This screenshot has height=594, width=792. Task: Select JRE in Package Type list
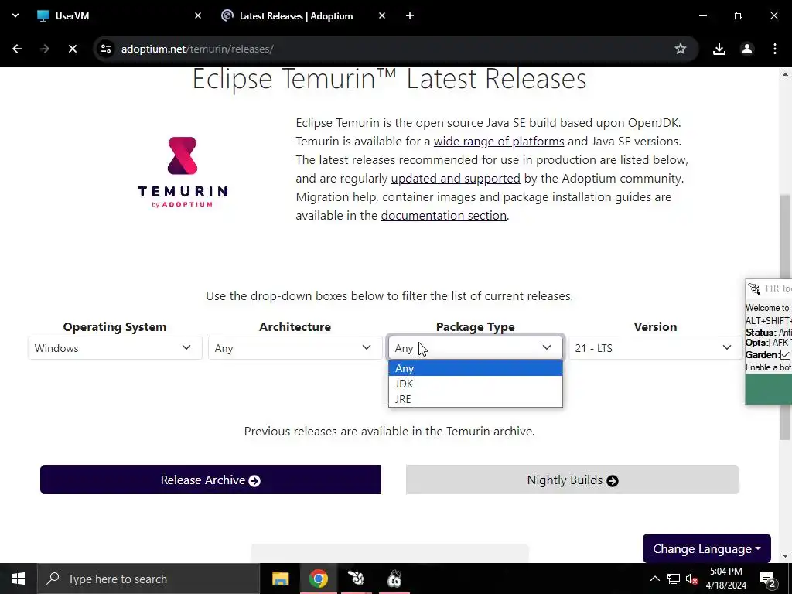click(476, 399)
